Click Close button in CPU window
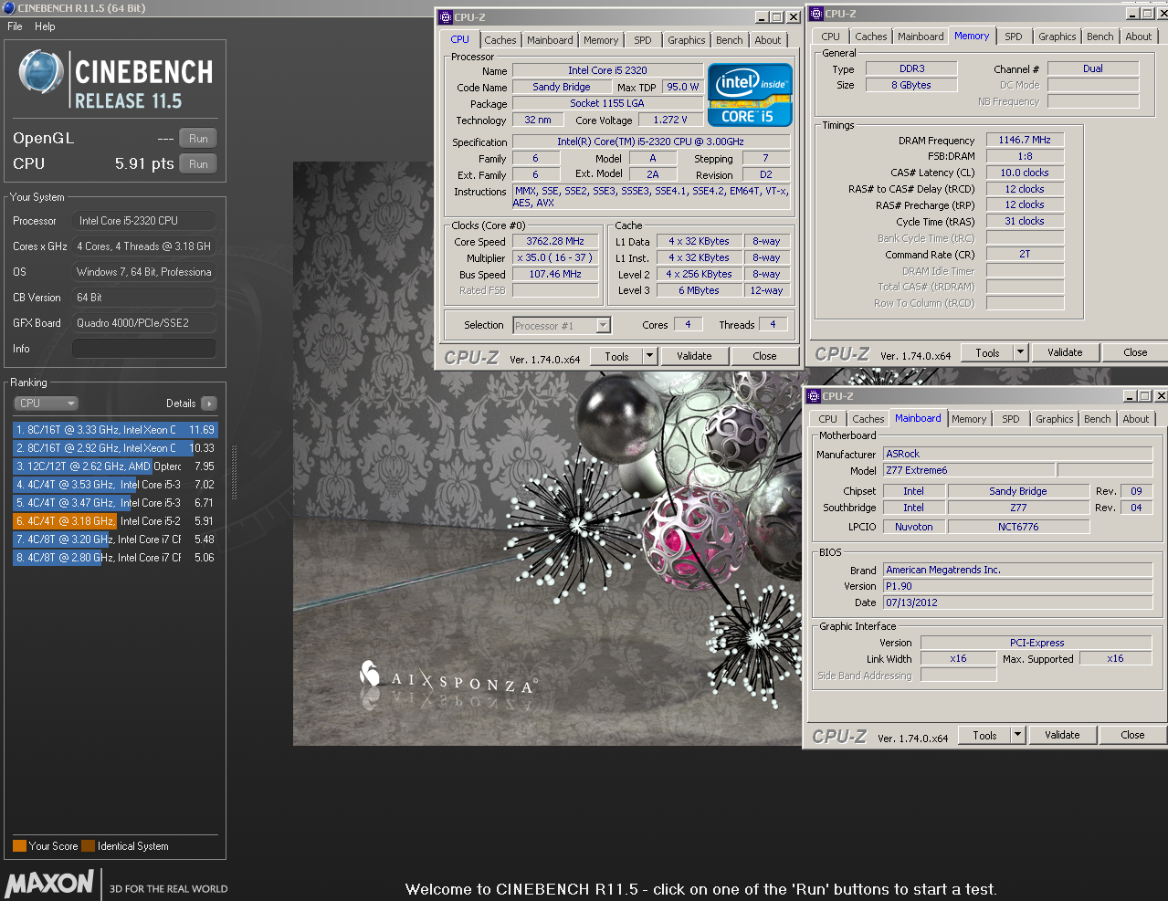Viewport: 1168px width, 901px height. pos(764,357)
